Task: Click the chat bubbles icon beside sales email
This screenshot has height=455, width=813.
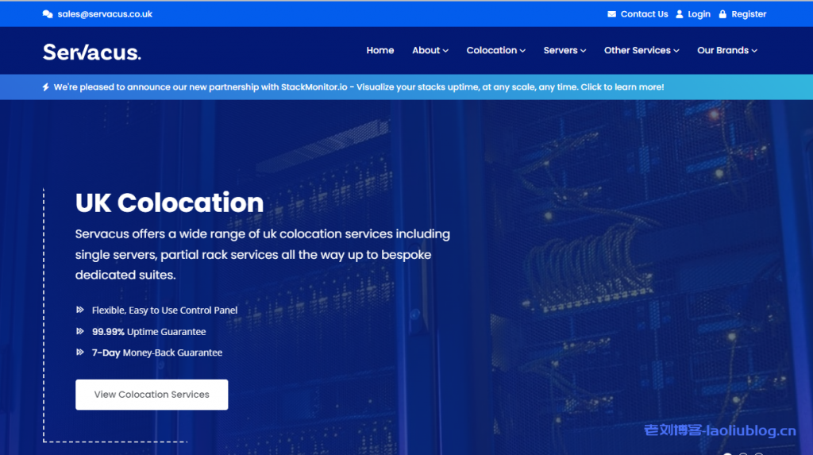Action: [48, 14]
